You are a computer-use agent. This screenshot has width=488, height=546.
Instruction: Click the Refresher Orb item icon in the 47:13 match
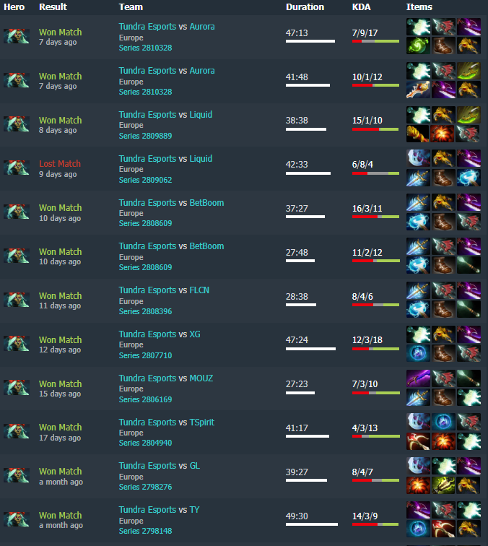coord(418,45)
